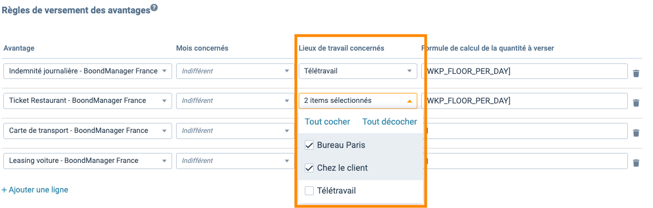Click Tout cocher link
This screenshot has width=653, height=208.
coord(327,122)
